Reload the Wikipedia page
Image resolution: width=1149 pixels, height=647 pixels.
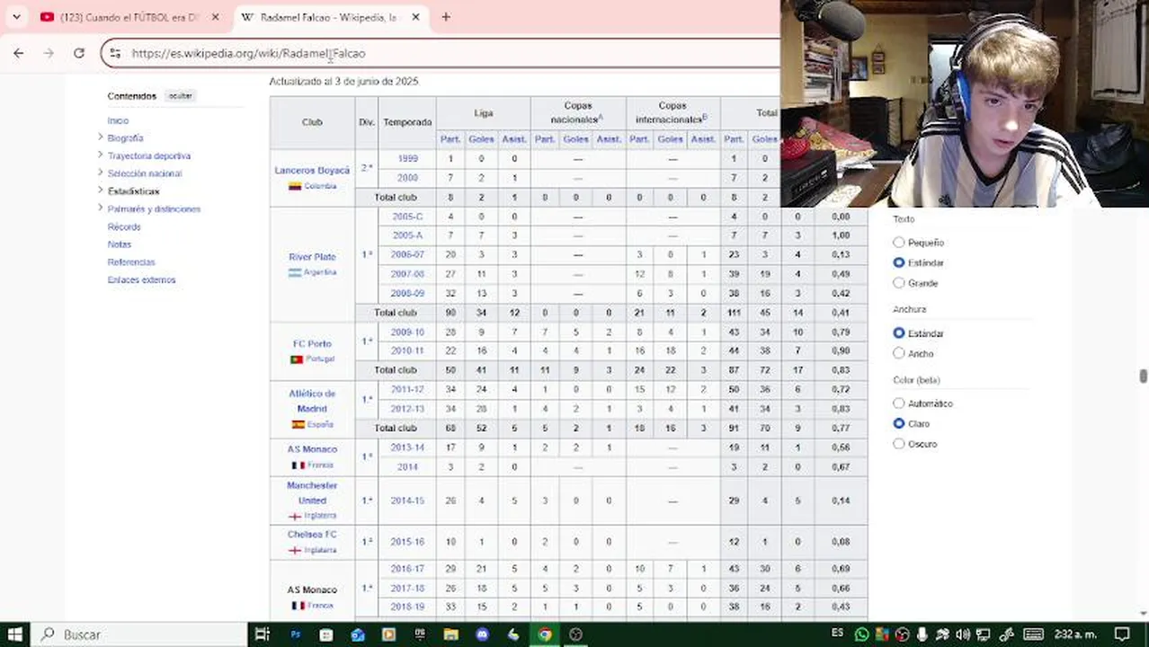tap(79, 53)
